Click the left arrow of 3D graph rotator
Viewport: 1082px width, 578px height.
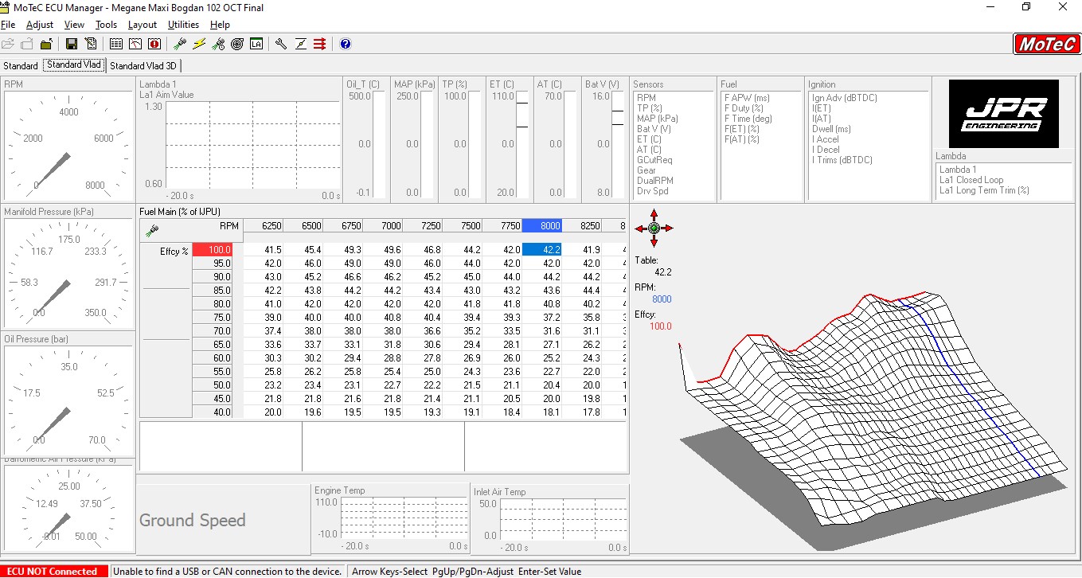[640, 228]
